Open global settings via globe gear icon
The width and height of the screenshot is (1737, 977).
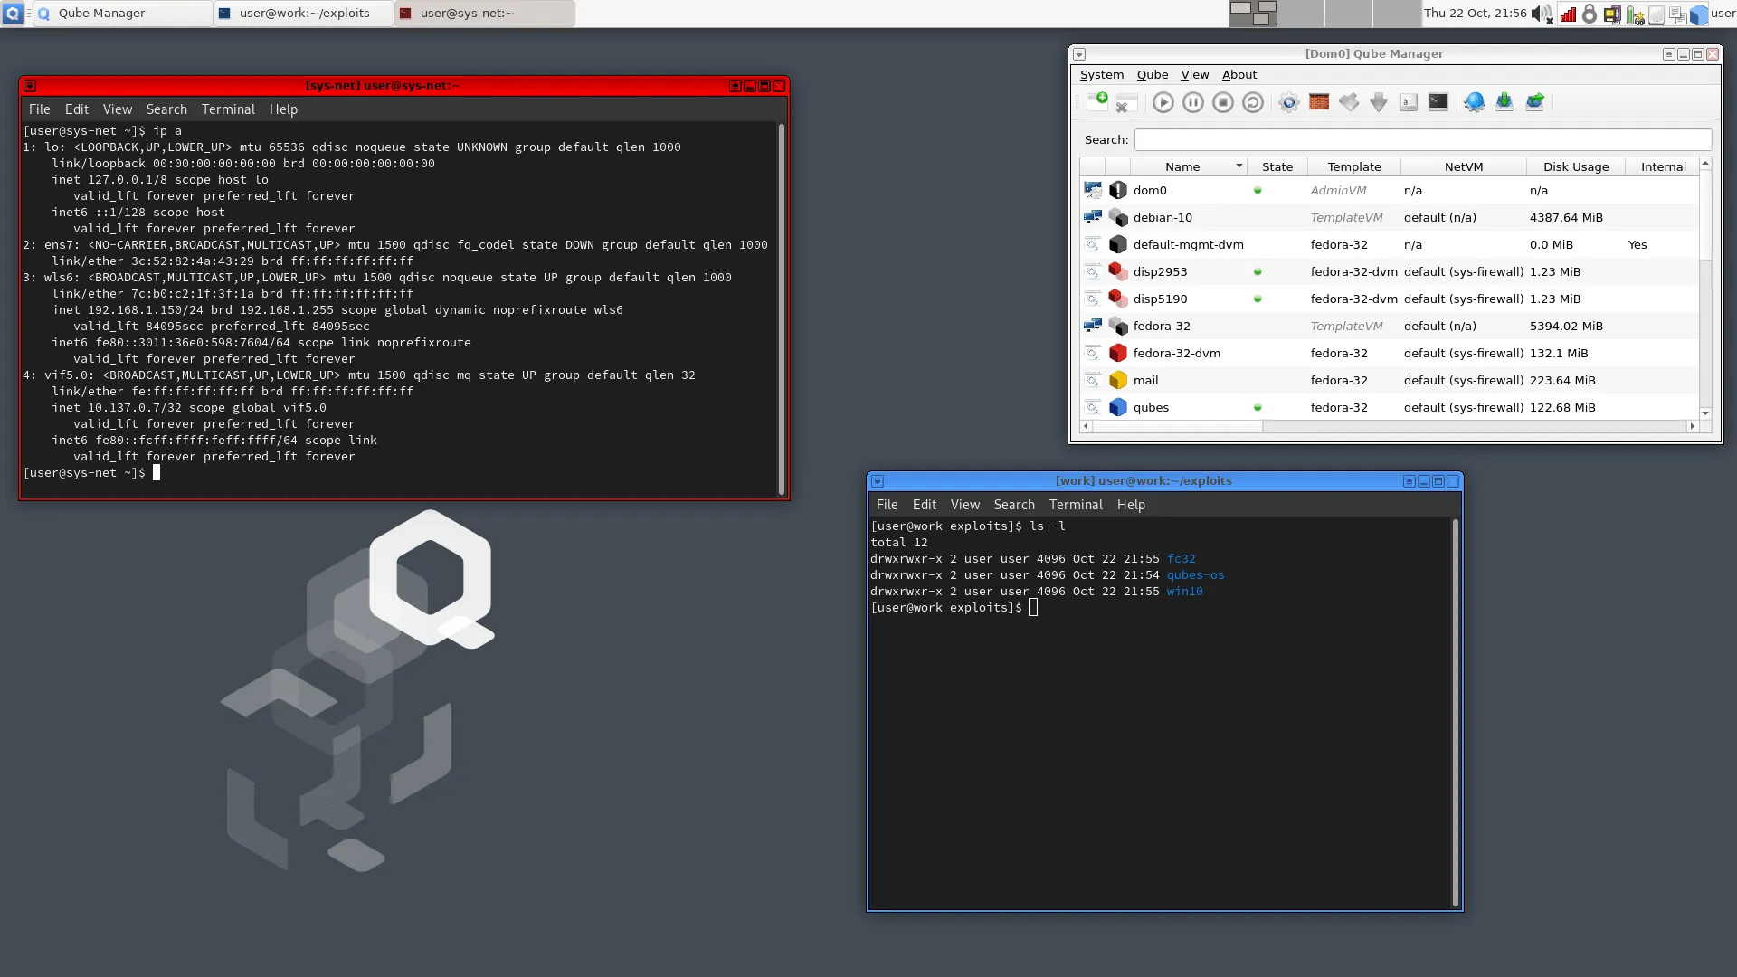coord(1475,102)
